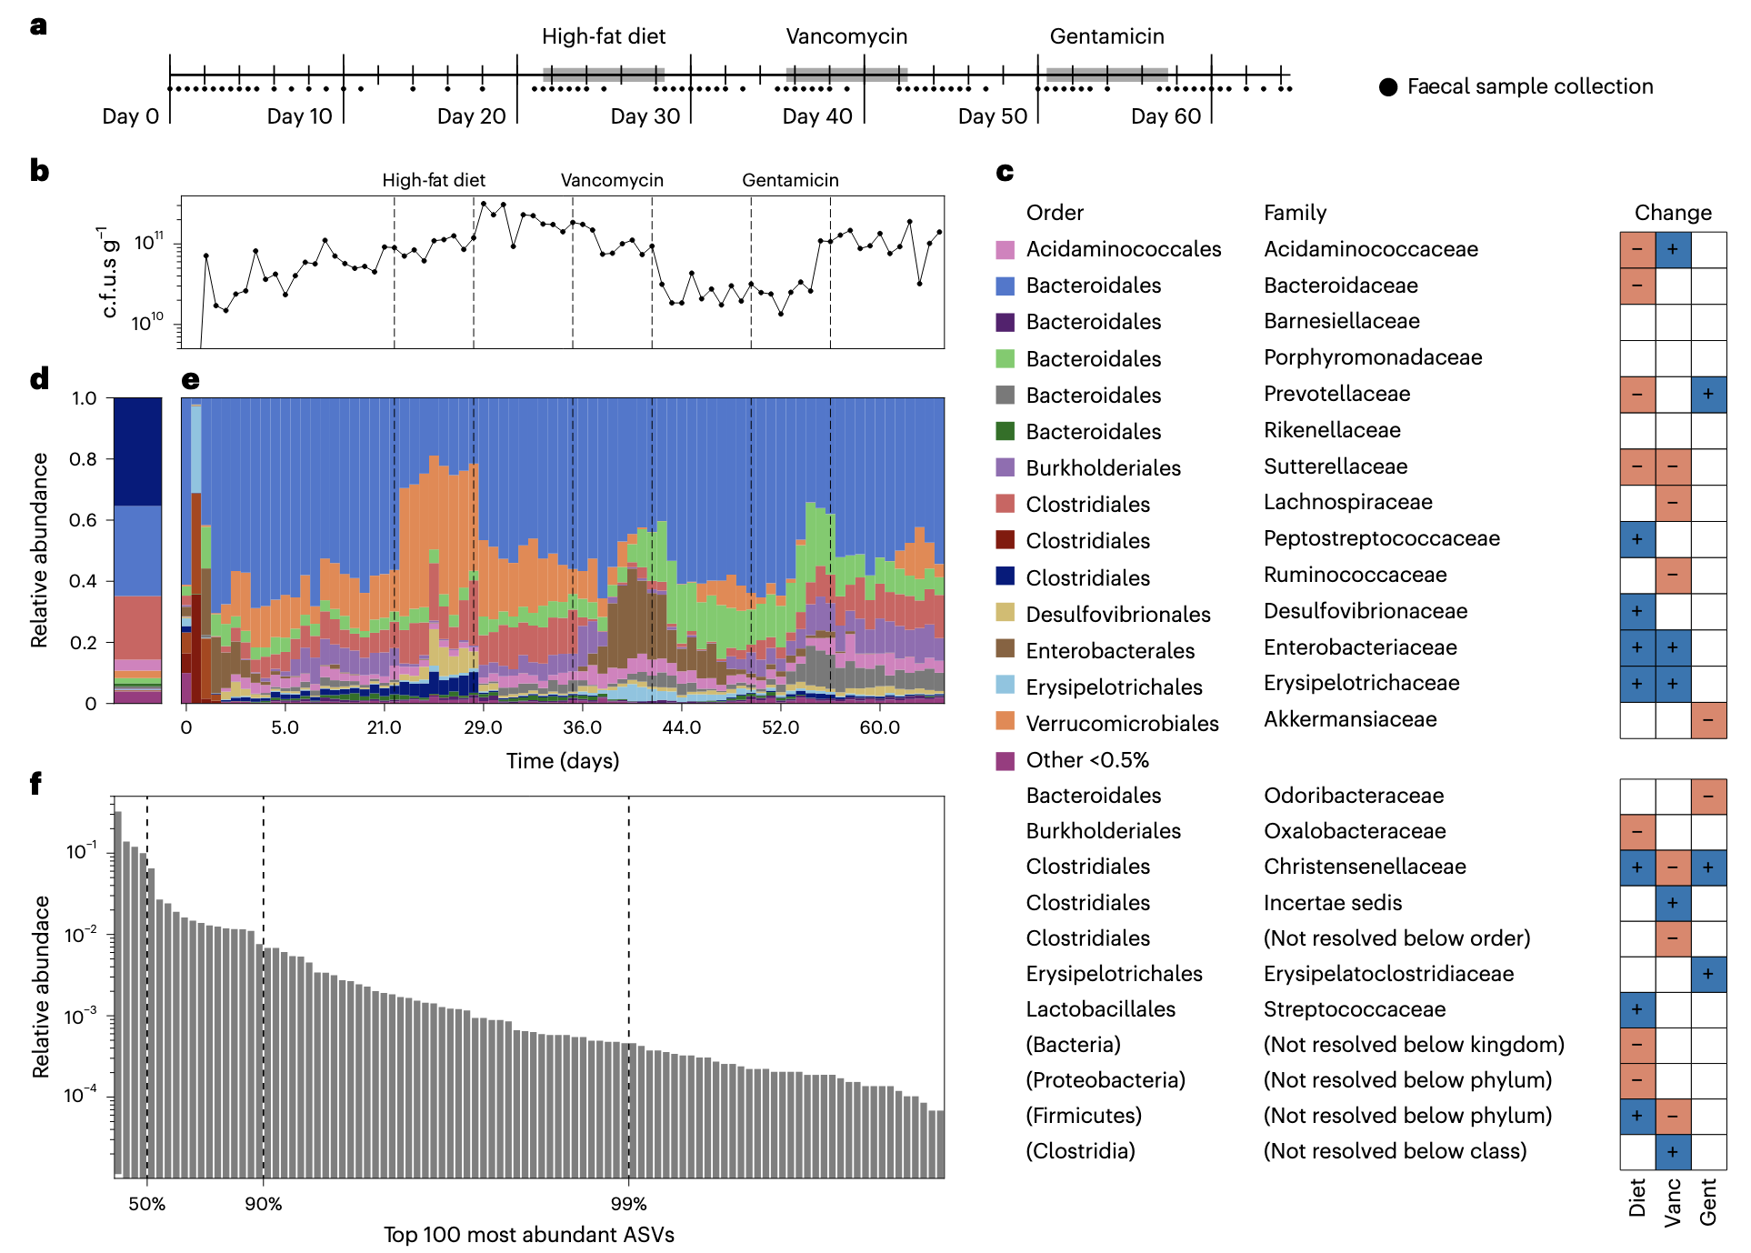Screen dimensions: 1751x1253
Task: Click the Other <0.5% magenta swatch
Action: coord(1005,761)
